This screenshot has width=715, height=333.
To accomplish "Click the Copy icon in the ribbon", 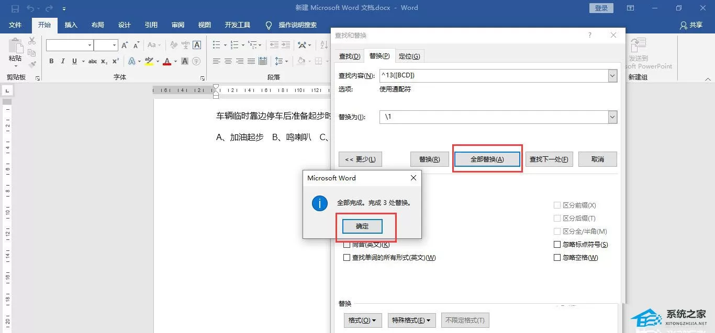I will coord(31,53).
